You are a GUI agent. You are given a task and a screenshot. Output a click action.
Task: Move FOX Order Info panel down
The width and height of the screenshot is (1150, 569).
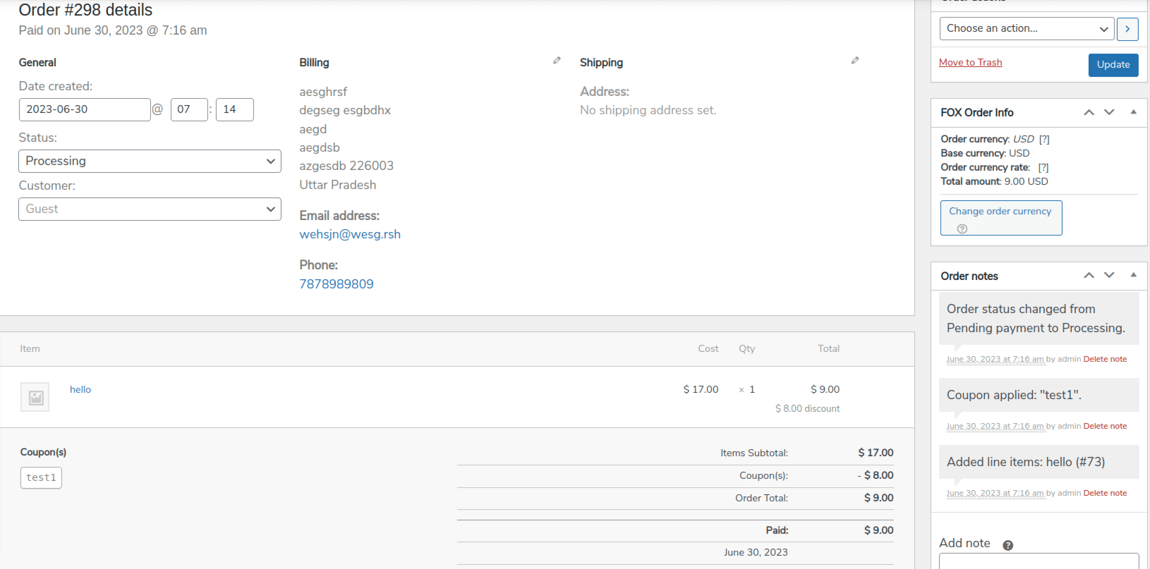point(1109,112)
